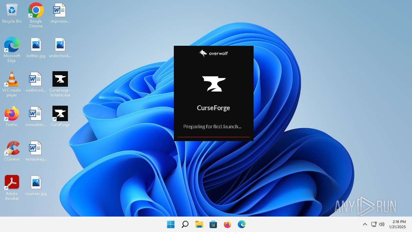Open the CurseForge desktop shortcut
This screenshot has height=232, width=412.
[x=60, y=116]
